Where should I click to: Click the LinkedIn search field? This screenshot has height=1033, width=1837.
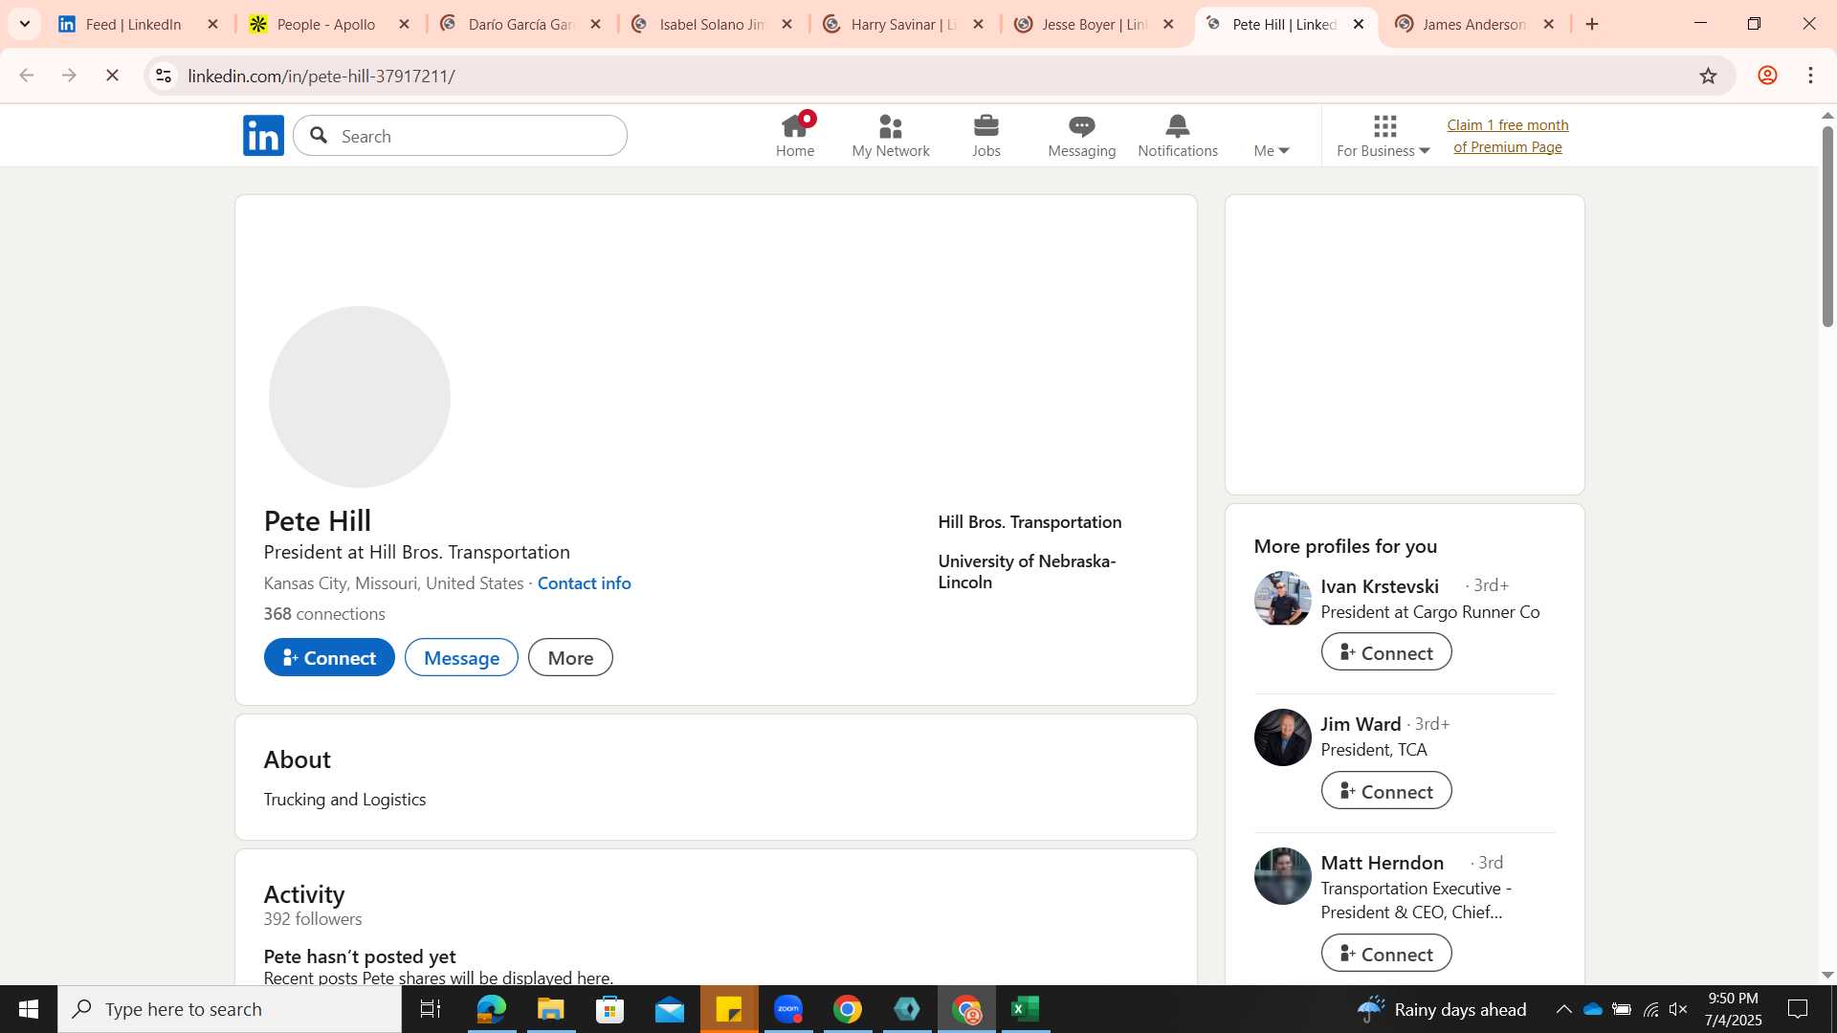pyautogui.click(x=460, y=136)
